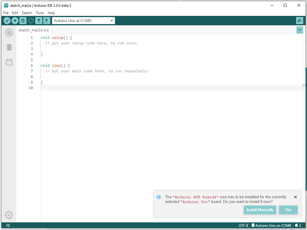The height and width of the screenshot is (230, 307).
Task: Click the closing brace on line 9
Action: 42,82
